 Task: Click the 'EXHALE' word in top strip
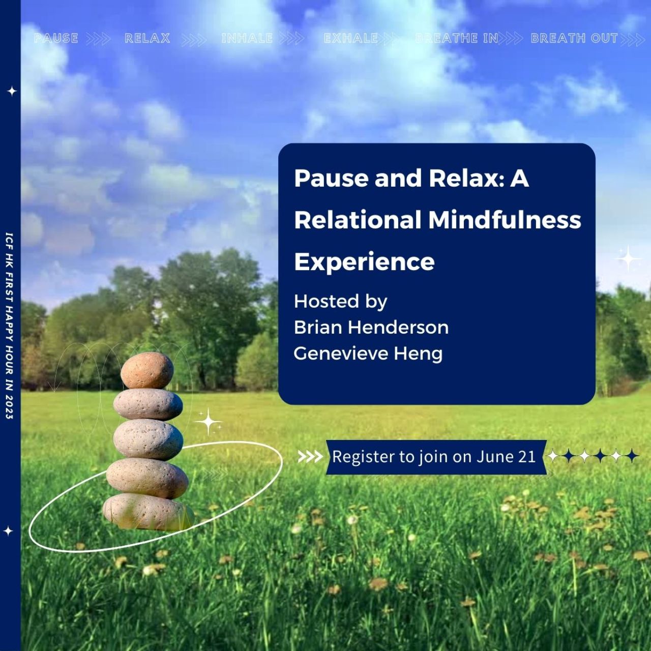tap(351, 38)
